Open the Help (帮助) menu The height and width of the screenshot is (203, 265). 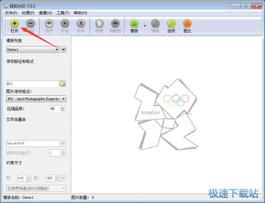[80, 13]
